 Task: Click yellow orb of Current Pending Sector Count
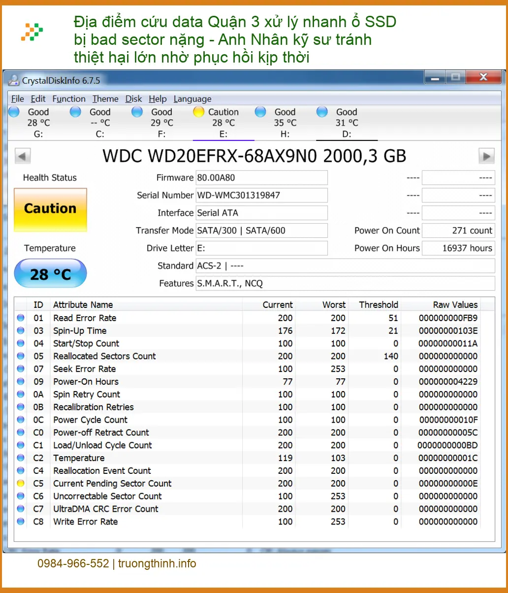pos(21,483)
